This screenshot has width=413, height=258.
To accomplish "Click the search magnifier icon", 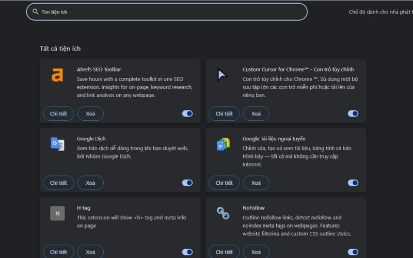I will [x=36, y=11].
